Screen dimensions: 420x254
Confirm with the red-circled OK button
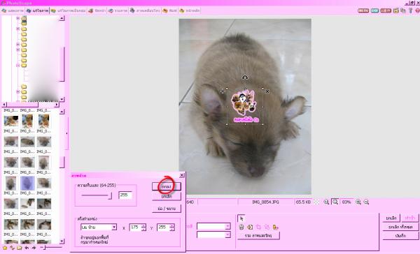pyautogui.click(x=167, y=186)
